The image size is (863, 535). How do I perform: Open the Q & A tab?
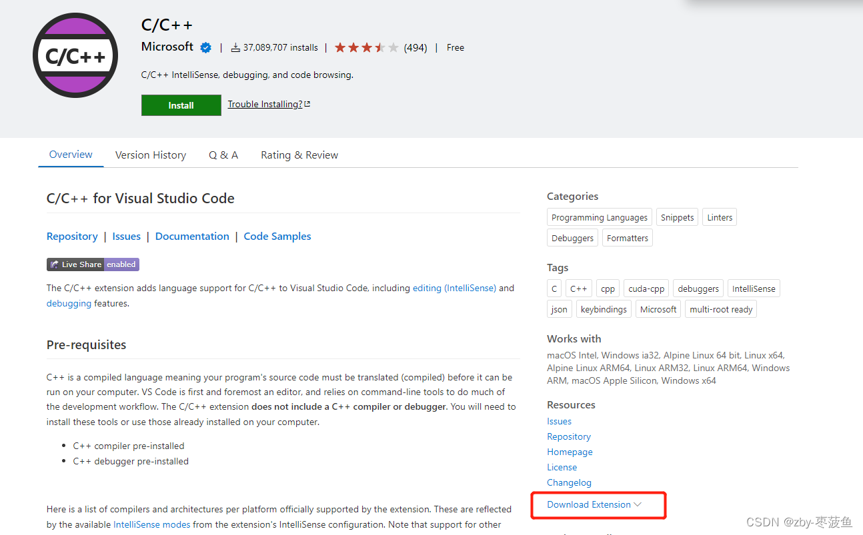pos(223,155)
